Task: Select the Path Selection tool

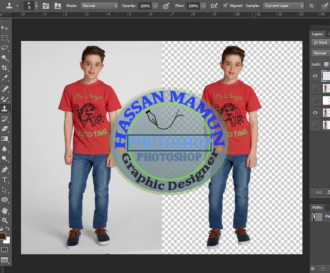Action: (x=5, y=189)
